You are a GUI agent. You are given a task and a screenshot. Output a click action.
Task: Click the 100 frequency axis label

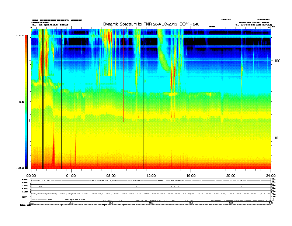[277, 61]
